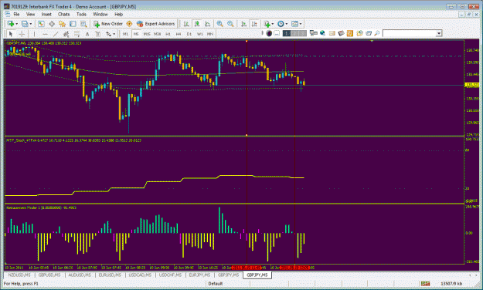The height and width of the screenshot is (290, 483).
Task: Draw a vertical line tool
Action: point(34,34)
